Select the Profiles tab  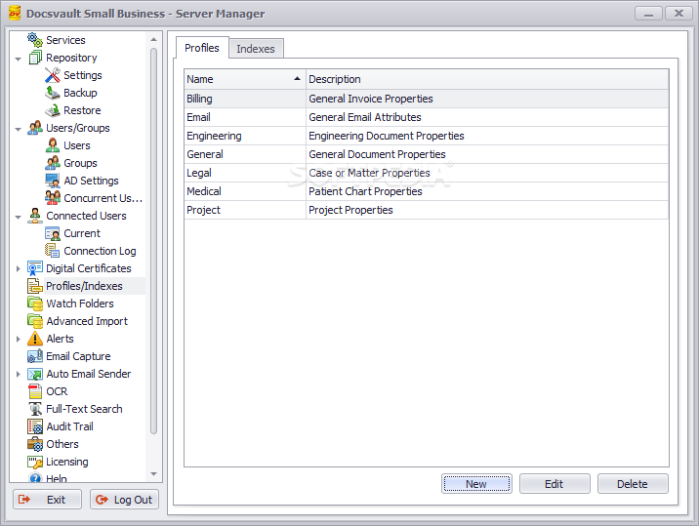[202, 48]
